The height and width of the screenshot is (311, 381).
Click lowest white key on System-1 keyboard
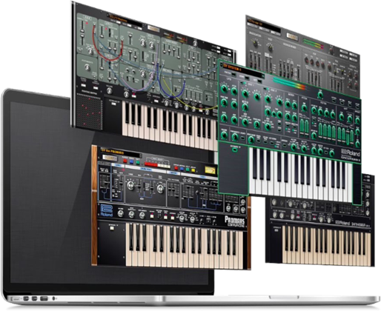[252, 171]
